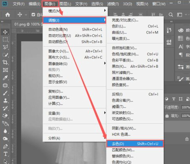Select the Move tool in the left toolbar

pyautogui.click(x=5, y=32)
